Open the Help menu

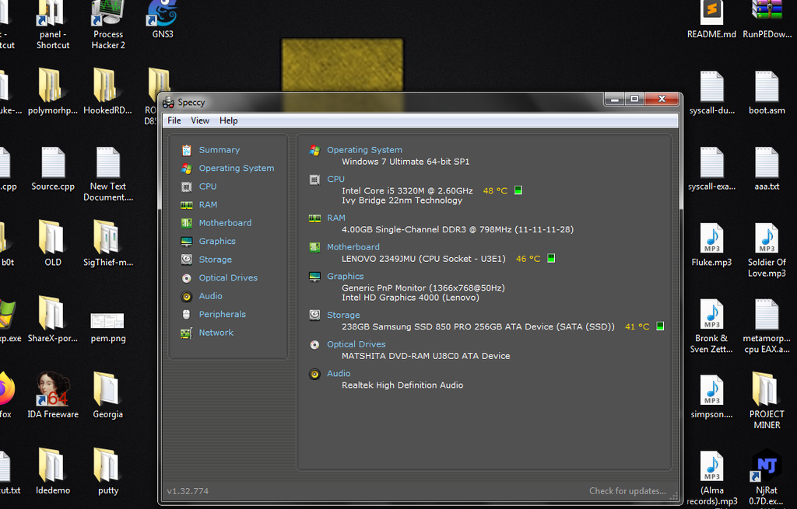coord(228,120)
